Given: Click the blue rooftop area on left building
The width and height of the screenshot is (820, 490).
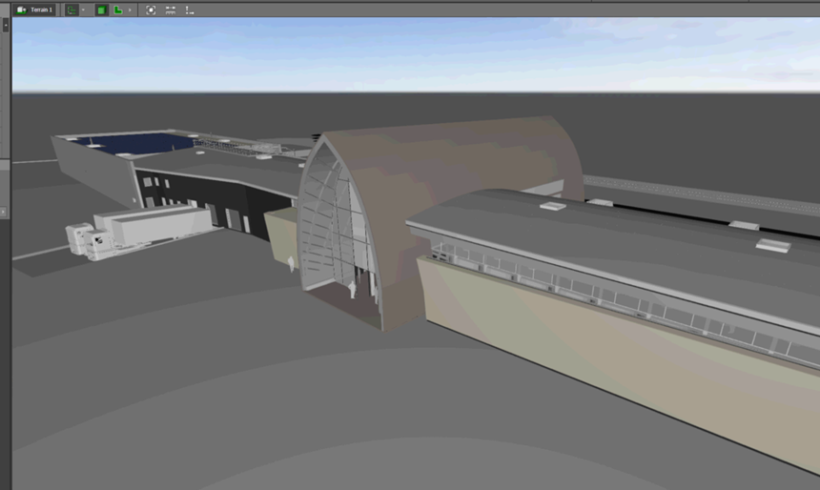Looking at the screenshot, I should [133, 145].
